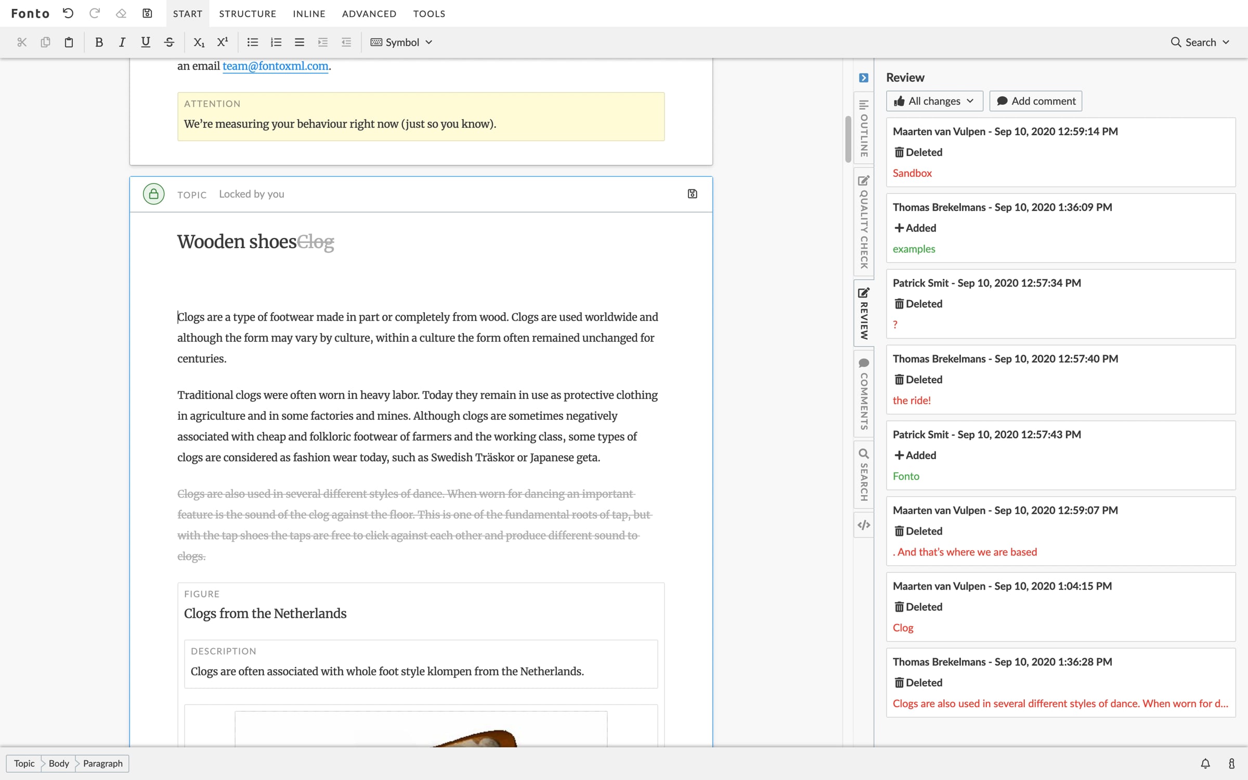Open the REVIEW sidebar tab

[x=864, y=313]
